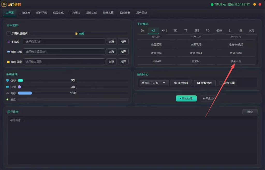The width and height of the screenshot is (265, 170).
Task: Switch to 主界面 tab
Action: [x=10, y=13]
